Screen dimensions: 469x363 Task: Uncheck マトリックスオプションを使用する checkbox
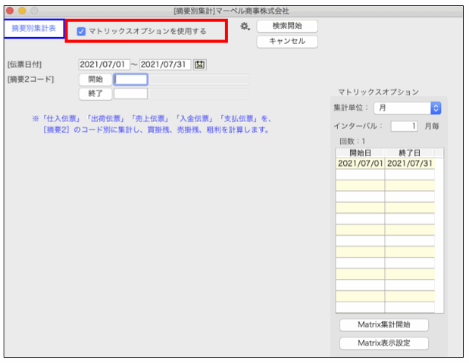(81, 31)
